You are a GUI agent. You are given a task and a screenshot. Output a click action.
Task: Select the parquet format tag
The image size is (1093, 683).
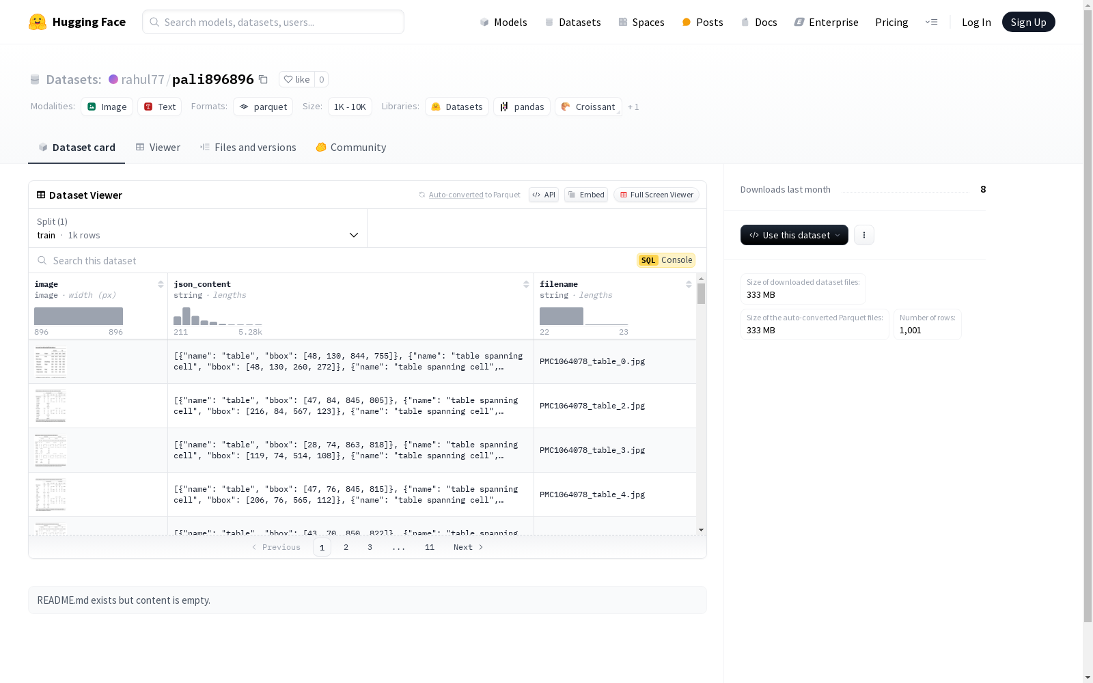tap(263, 107)
